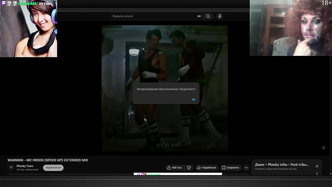
Task: Click the paused video player frame
Action: tap(165, 88)
